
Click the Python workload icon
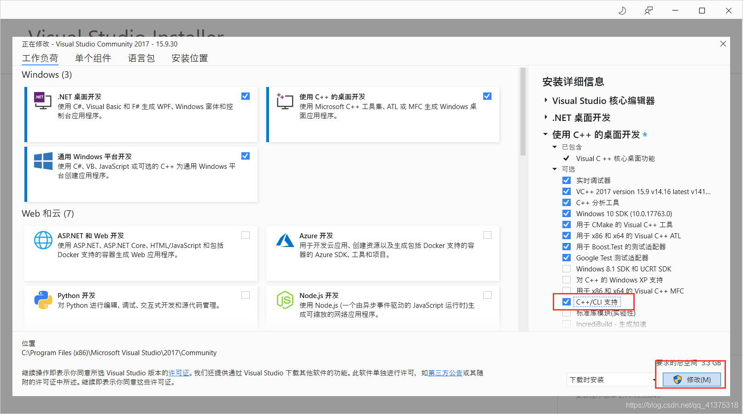pos(43,299)
